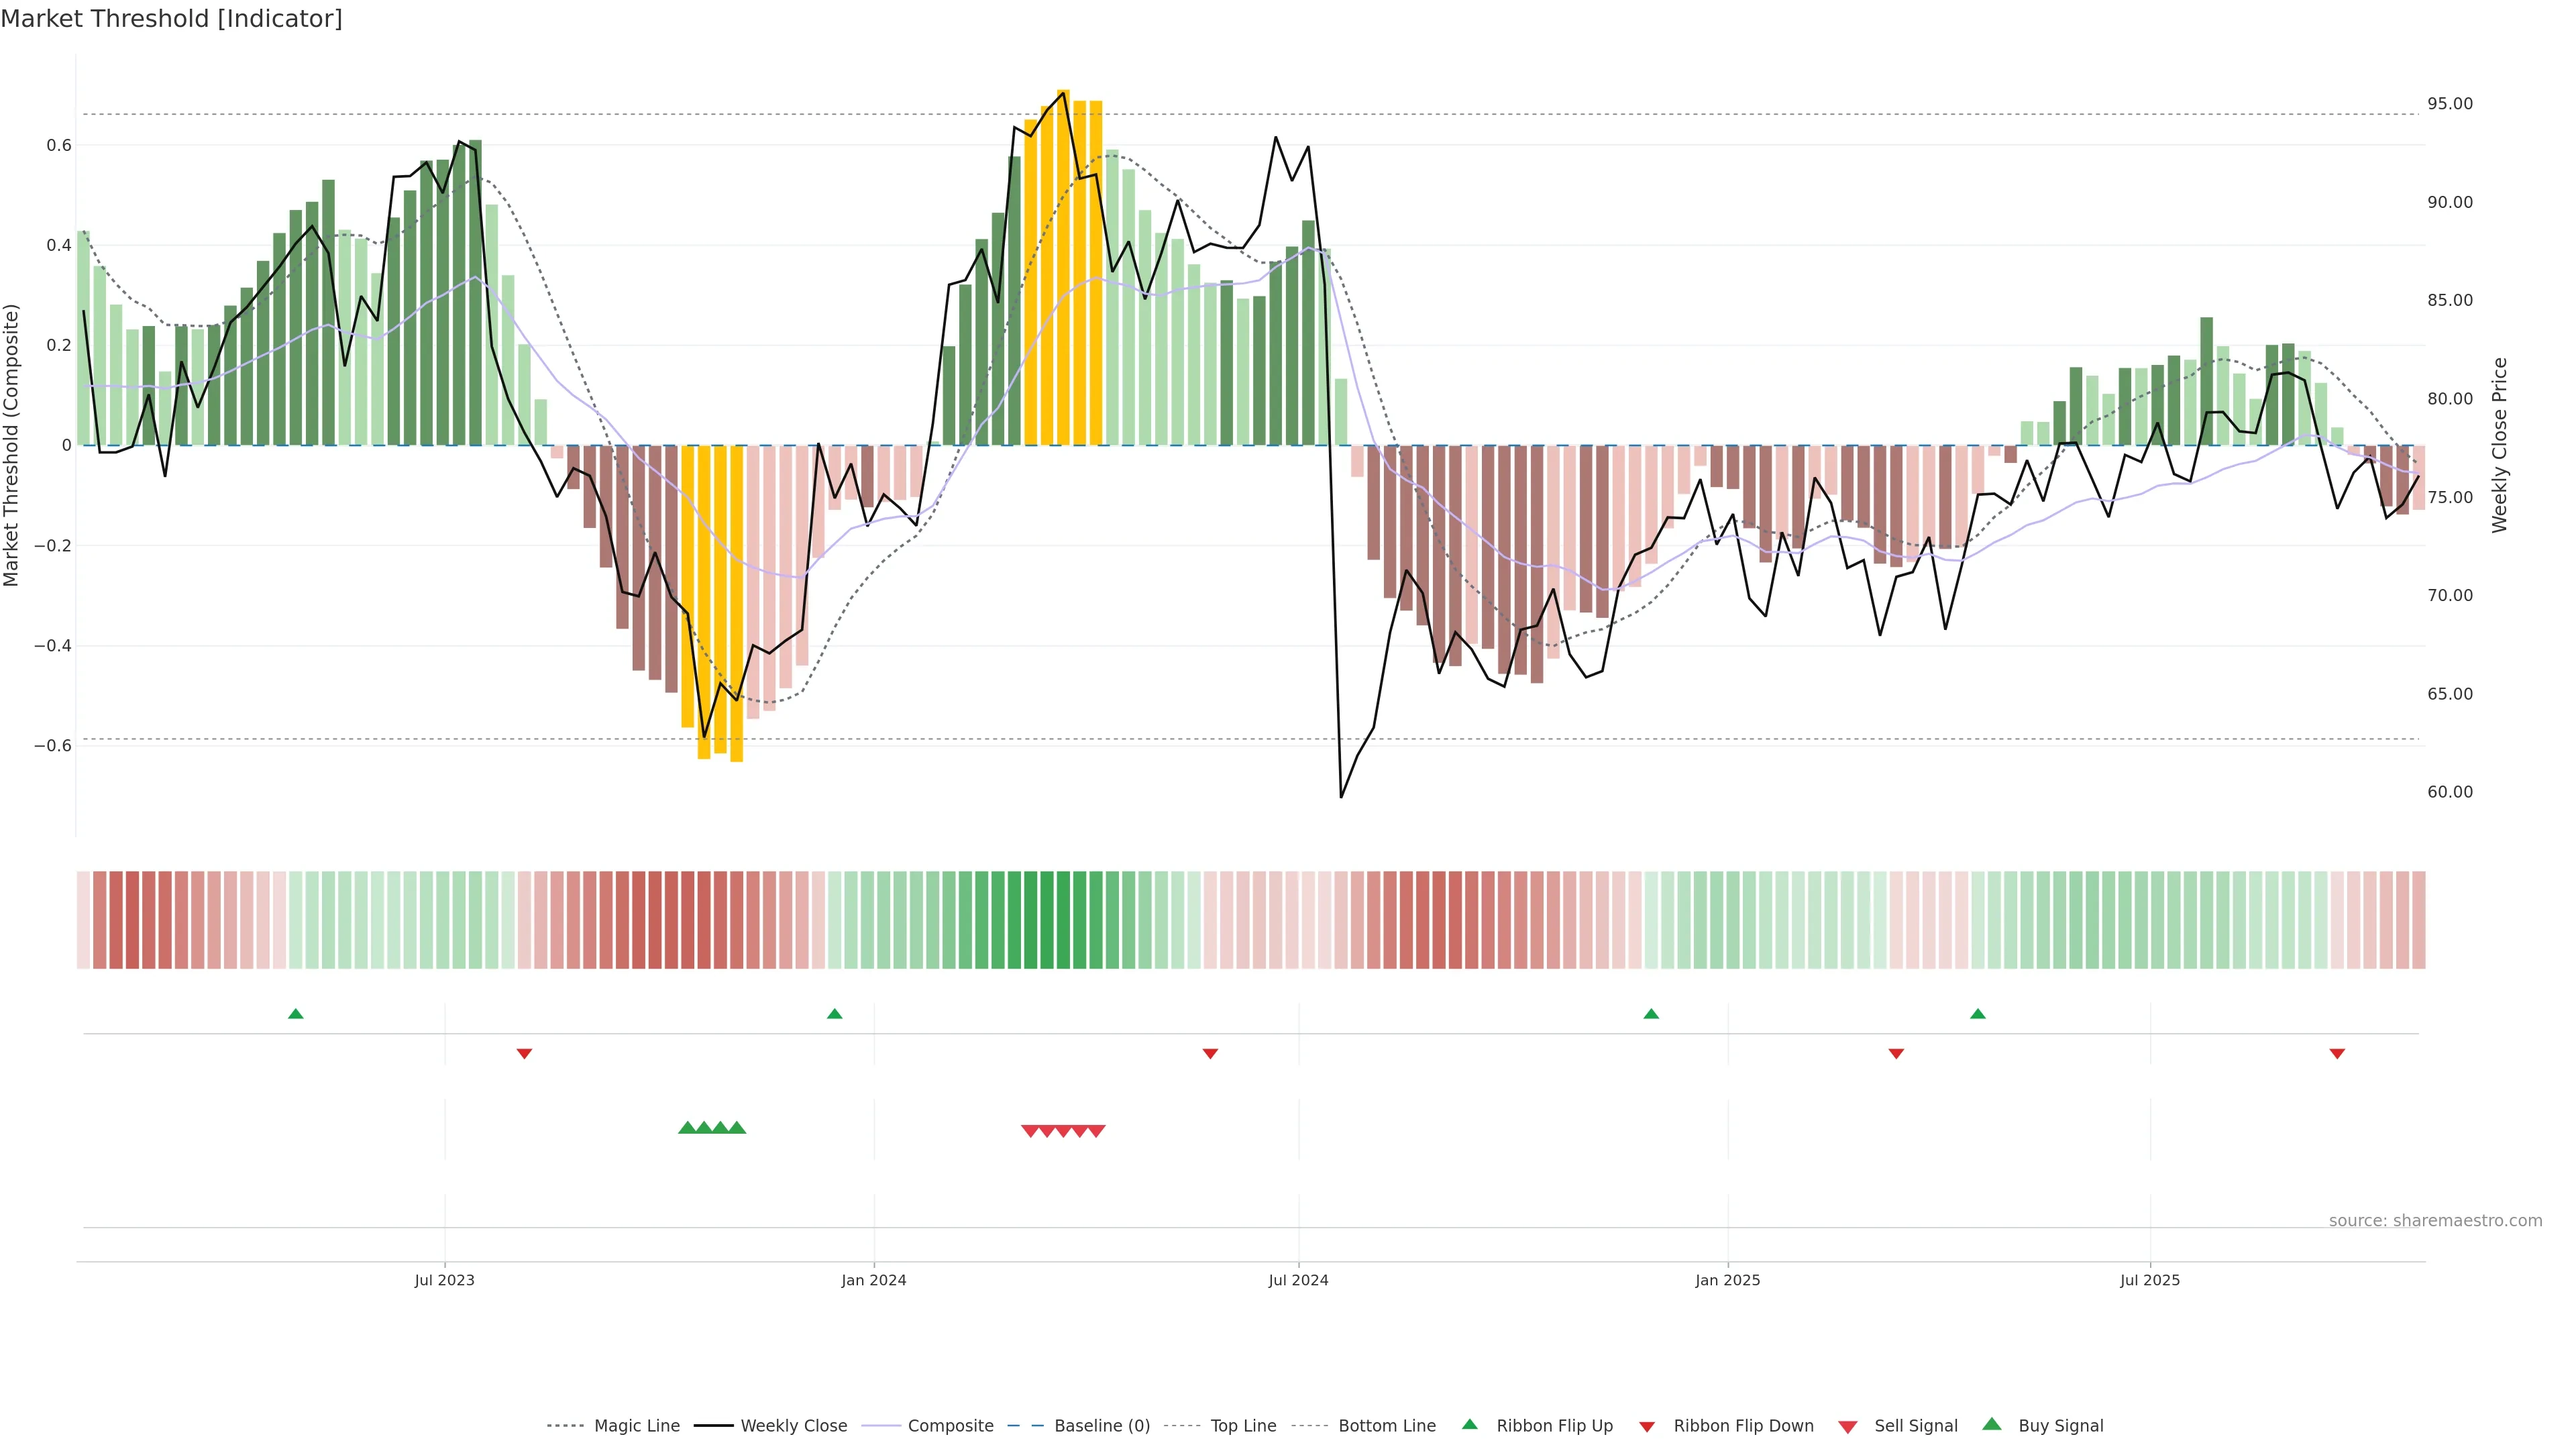Click the first green buy signal triangle
This screenshot has height=1449, width=2576.
coord(687,1128)
